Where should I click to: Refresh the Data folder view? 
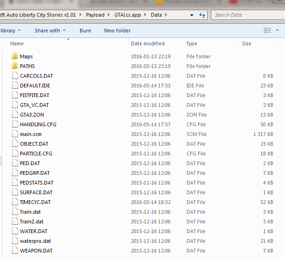point(202,15)
